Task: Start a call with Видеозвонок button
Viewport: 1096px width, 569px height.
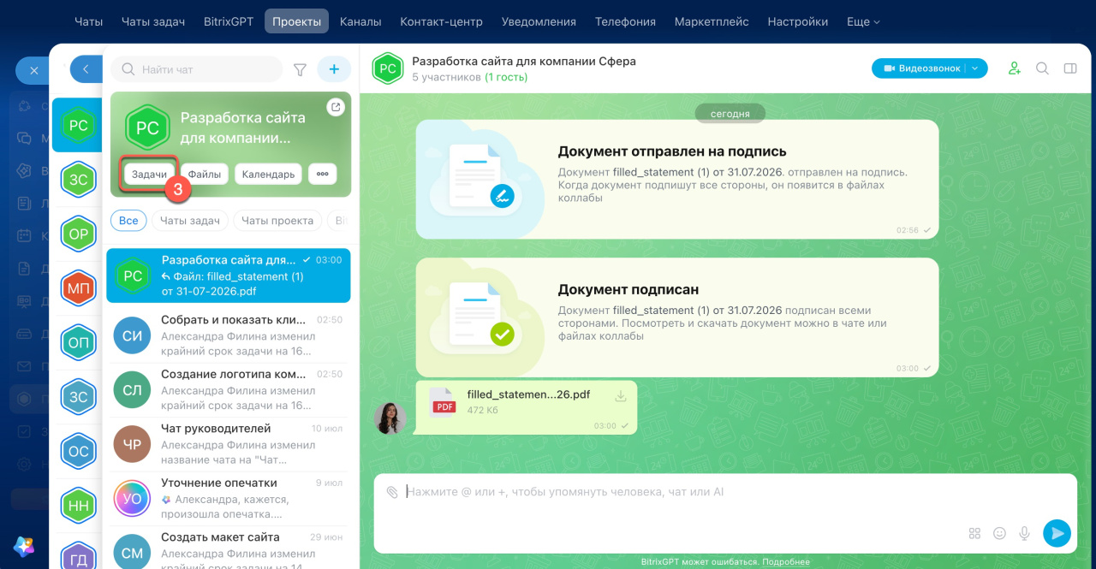Action: coord(921,68)
